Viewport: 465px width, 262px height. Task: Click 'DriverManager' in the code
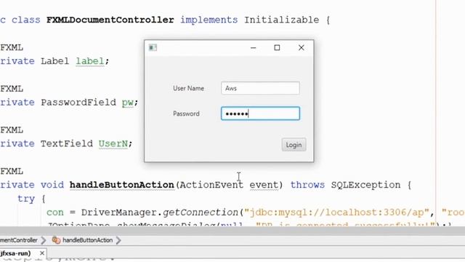point(119,213)
